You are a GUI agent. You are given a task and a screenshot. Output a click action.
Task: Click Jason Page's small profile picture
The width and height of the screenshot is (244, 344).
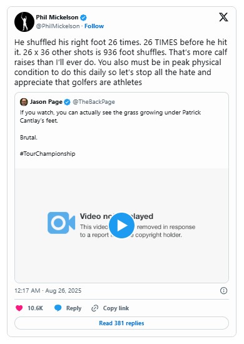pos(24,102)
